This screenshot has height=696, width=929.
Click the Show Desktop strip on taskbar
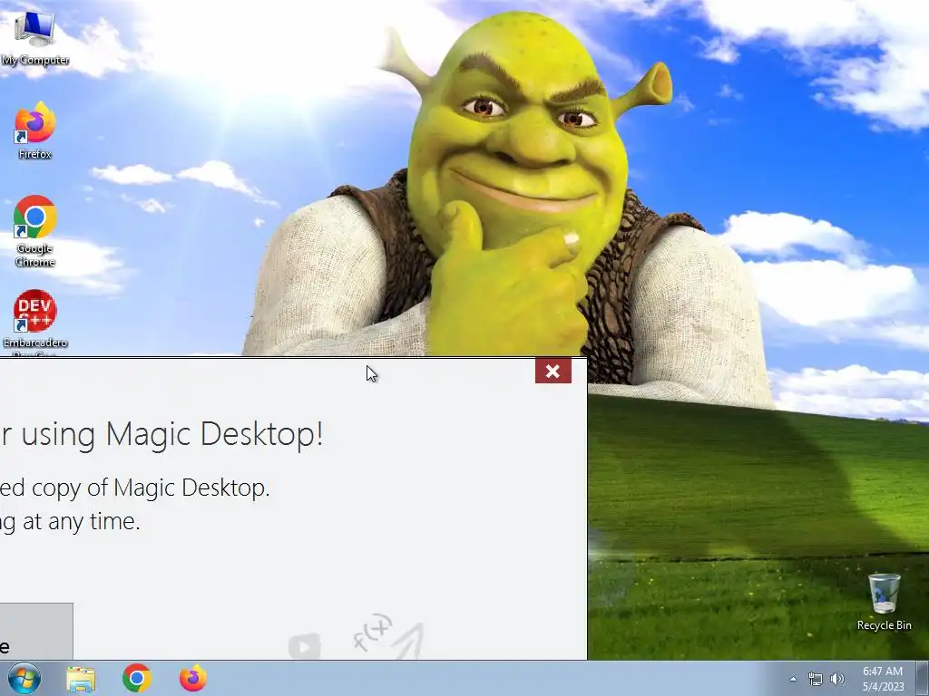[x=923, y=678]
